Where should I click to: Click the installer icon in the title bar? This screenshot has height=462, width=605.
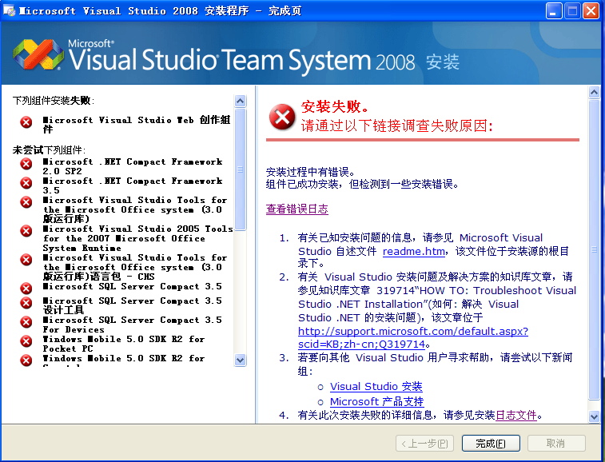click(9, 10)
